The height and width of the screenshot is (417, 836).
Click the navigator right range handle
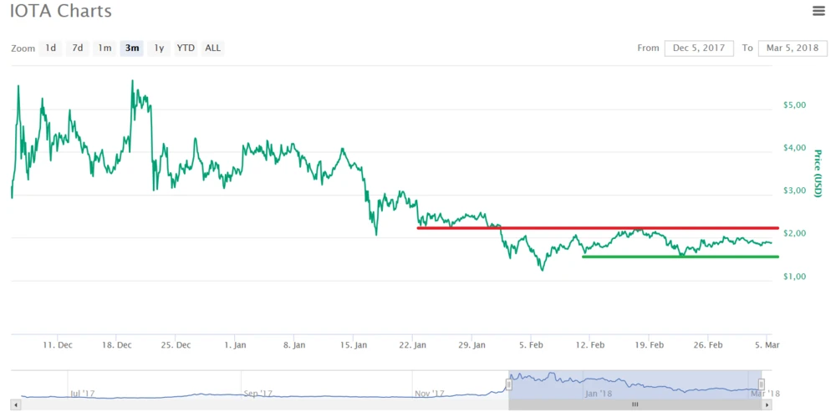coord(762,384)
